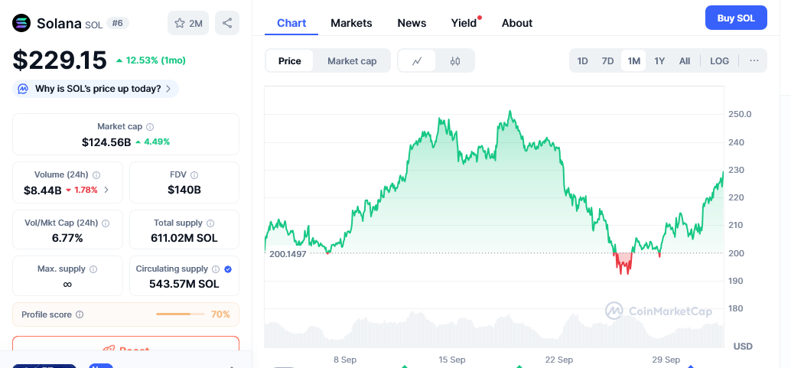
Task: Open the News tab
Action: [412, 23]
